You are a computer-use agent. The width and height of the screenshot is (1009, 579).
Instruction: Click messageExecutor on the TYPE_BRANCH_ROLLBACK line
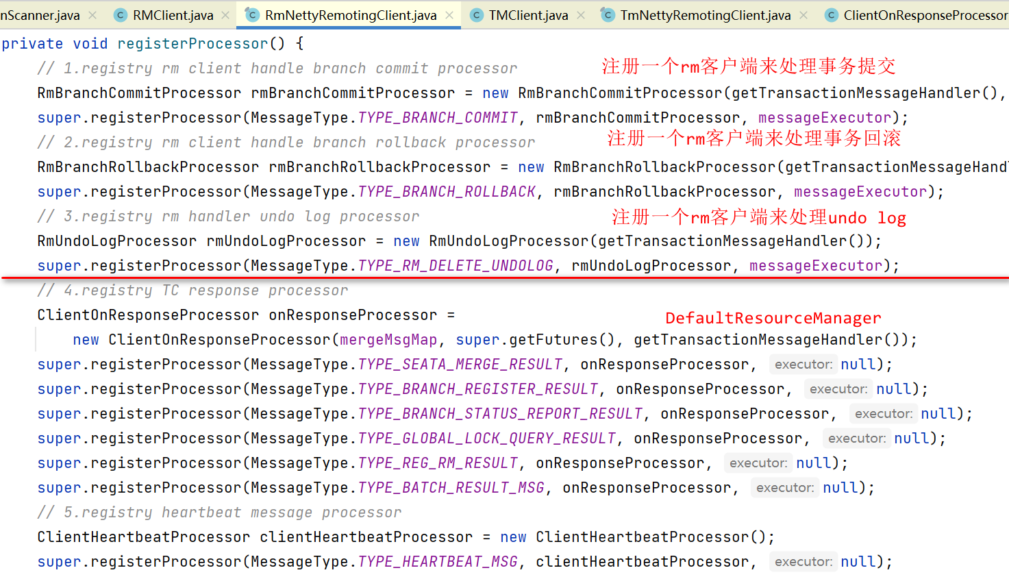(x=860, y=192)
